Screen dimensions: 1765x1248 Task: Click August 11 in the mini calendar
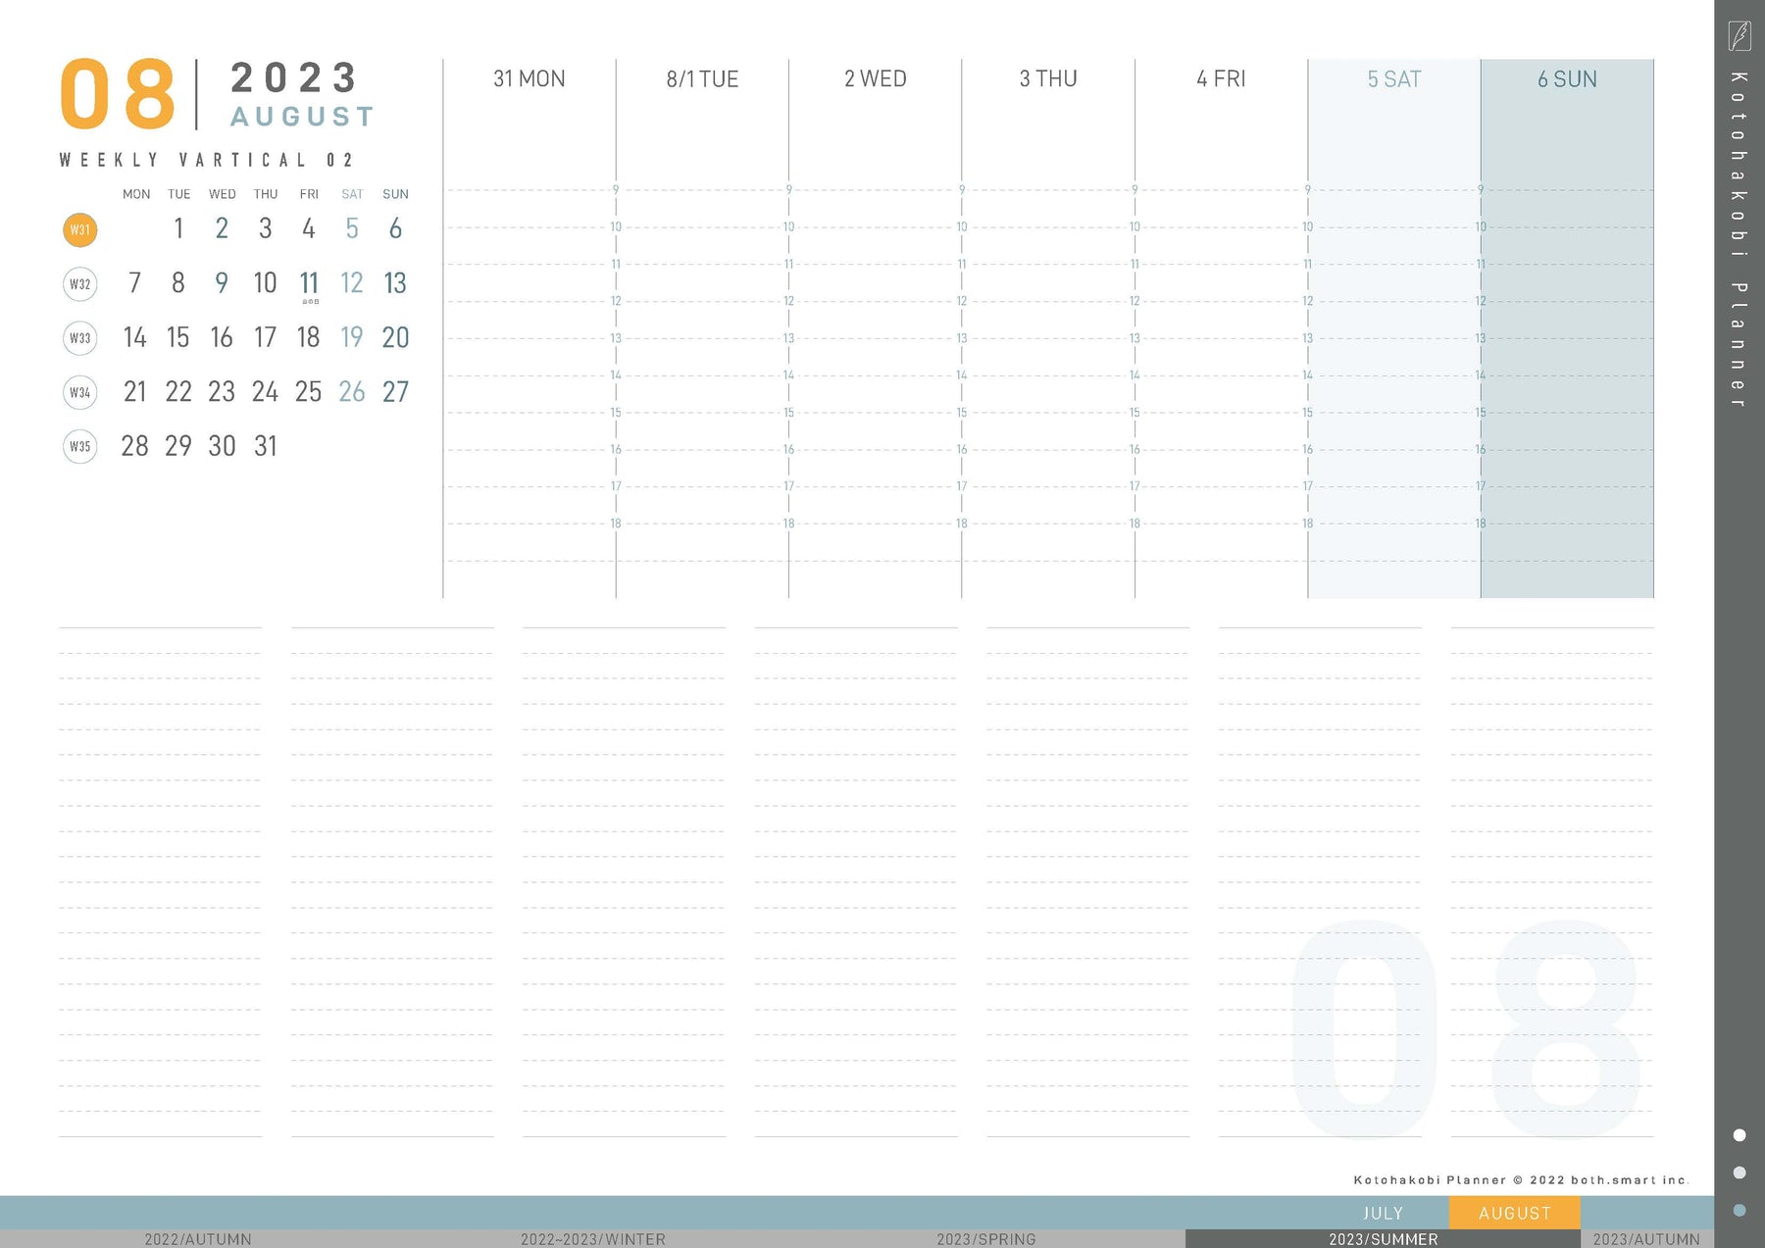[x=309, y=283]
